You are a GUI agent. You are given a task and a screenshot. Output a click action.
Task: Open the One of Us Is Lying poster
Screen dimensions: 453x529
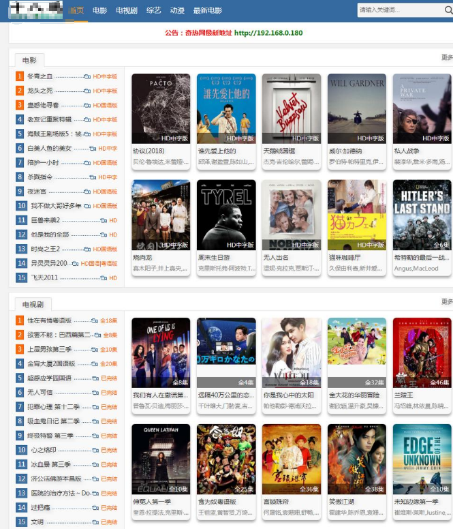[161, 352]
